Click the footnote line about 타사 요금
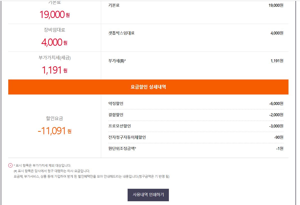Viewport: 300px width, 205px height. (52, 171)
